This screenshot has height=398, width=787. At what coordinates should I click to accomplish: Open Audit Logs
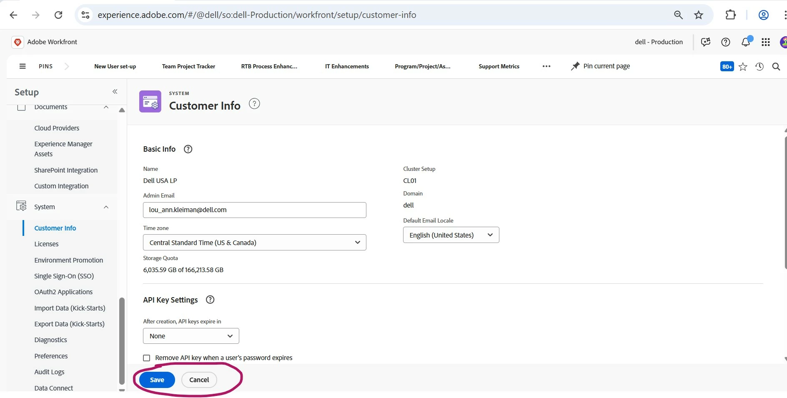(49, 372)
